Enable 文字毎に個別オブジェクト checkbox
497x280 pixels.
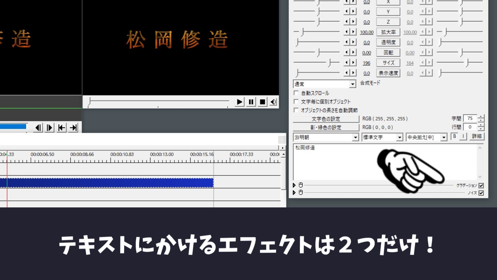click(296, 101)
